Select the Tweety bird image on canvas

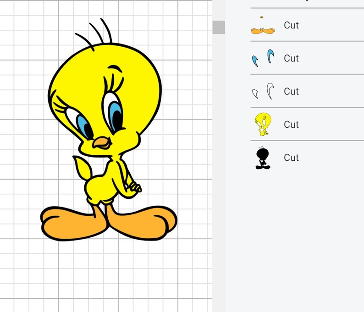click(x=109, y=130)
